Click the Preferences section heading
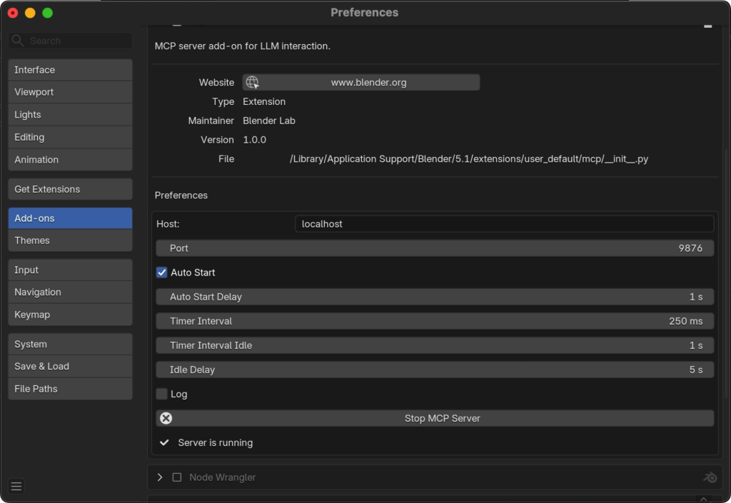The width and height of the screenshot is (731, 503). tap(181, 195)
